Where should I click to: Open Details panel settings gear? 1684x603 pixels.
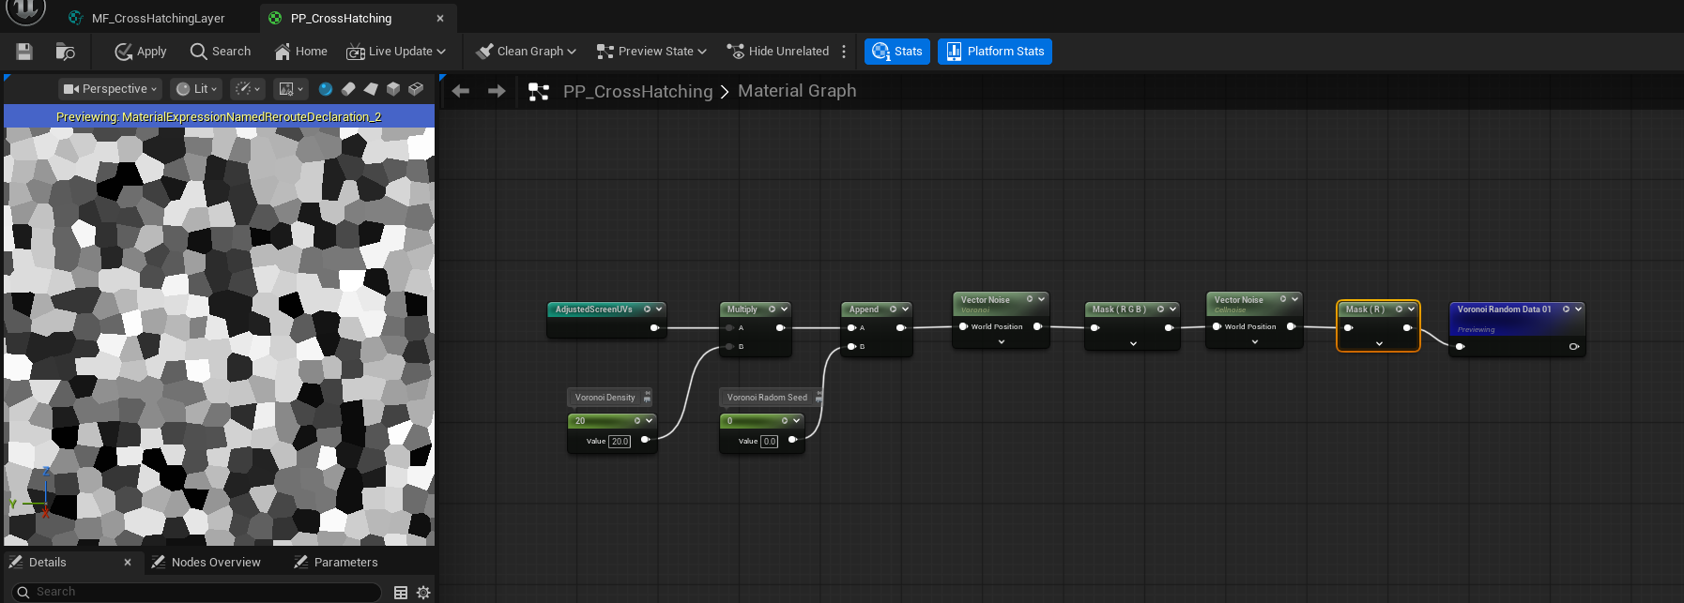click(x=423, y=592)
